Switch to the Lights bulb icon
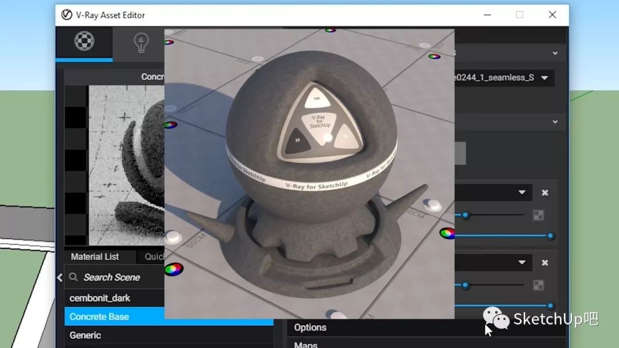 (140, 42)
